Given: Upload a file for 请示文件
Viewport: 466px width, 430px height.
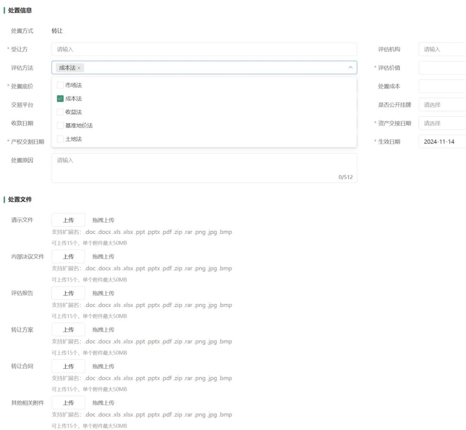Looking at the screenshot, I should coord(68,220).
